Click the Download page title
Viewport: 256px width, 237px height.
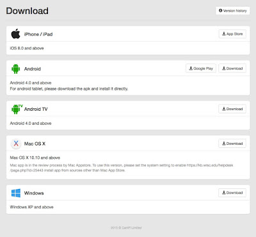point(27,11)
